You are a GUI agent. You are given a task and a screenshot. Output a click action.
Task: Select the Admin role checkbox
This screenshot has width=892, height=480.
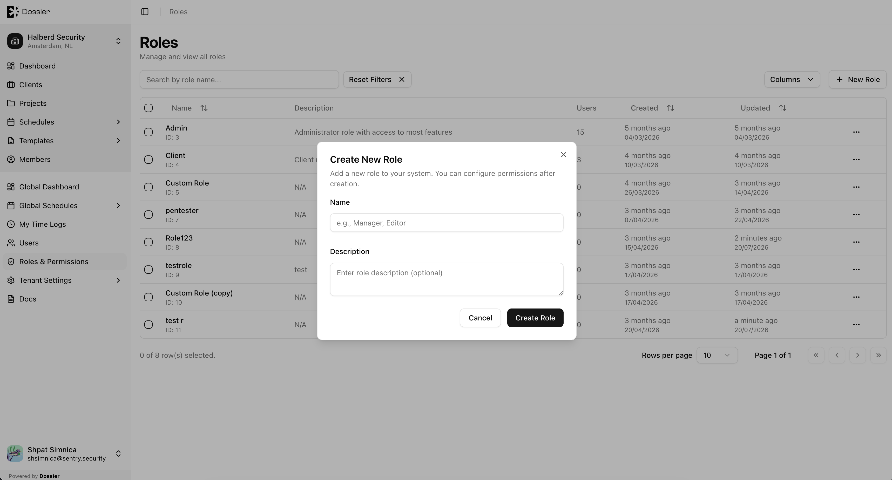pyautogui.click(x=148, y=132)
